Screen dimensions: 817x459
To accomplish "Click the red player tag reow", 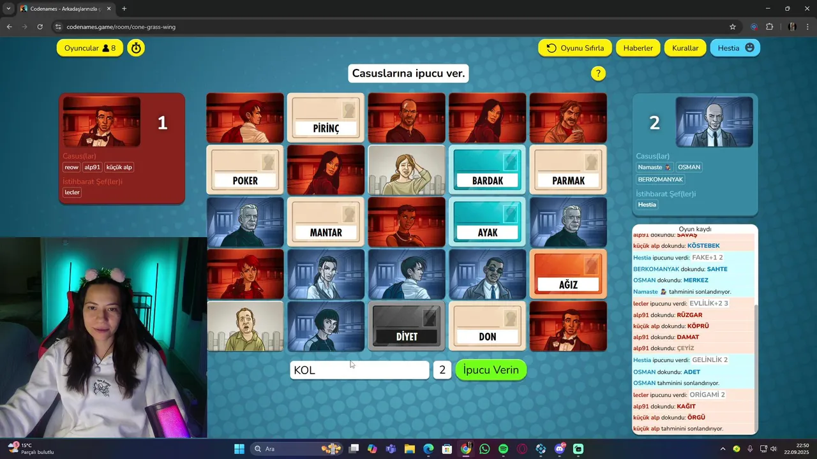I will click(x=71, y=167).
